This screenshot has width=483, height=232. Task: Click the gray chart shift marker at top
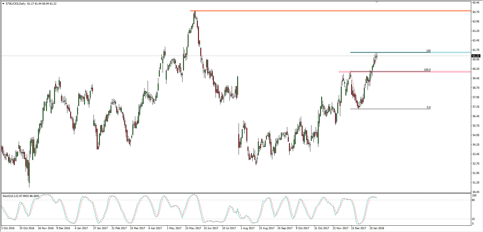[x=376, y=2]
